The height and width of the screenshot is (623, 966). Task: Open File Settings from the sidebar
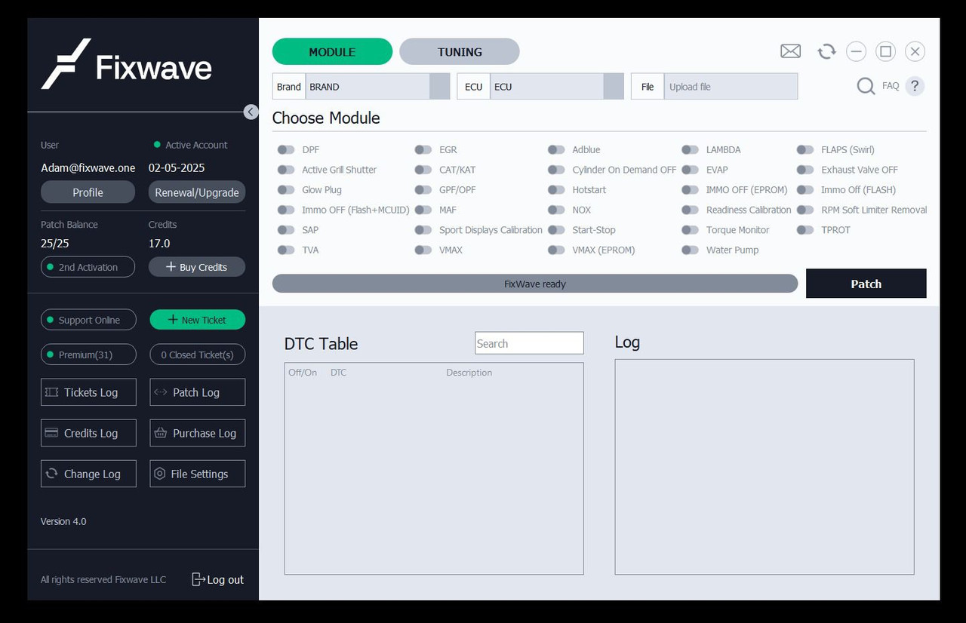click(197, 474)
